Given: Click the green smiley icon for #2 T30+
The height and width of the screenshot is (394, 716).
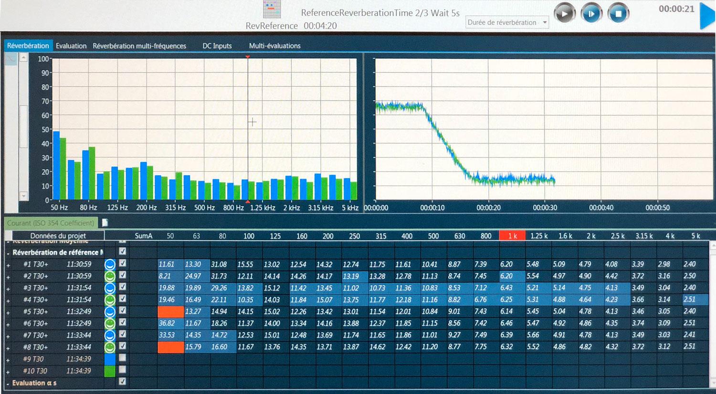Looking at the screenshot, I should point(110,276).
